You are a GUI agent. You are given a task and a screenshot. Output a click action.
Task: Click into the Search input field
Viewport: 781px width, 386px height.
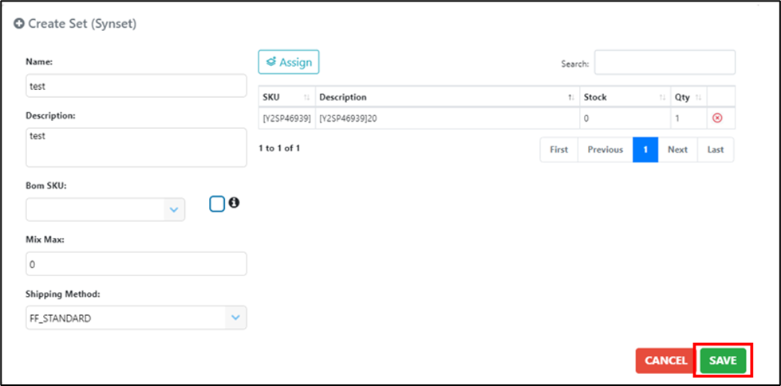click(x=665, y=62)
